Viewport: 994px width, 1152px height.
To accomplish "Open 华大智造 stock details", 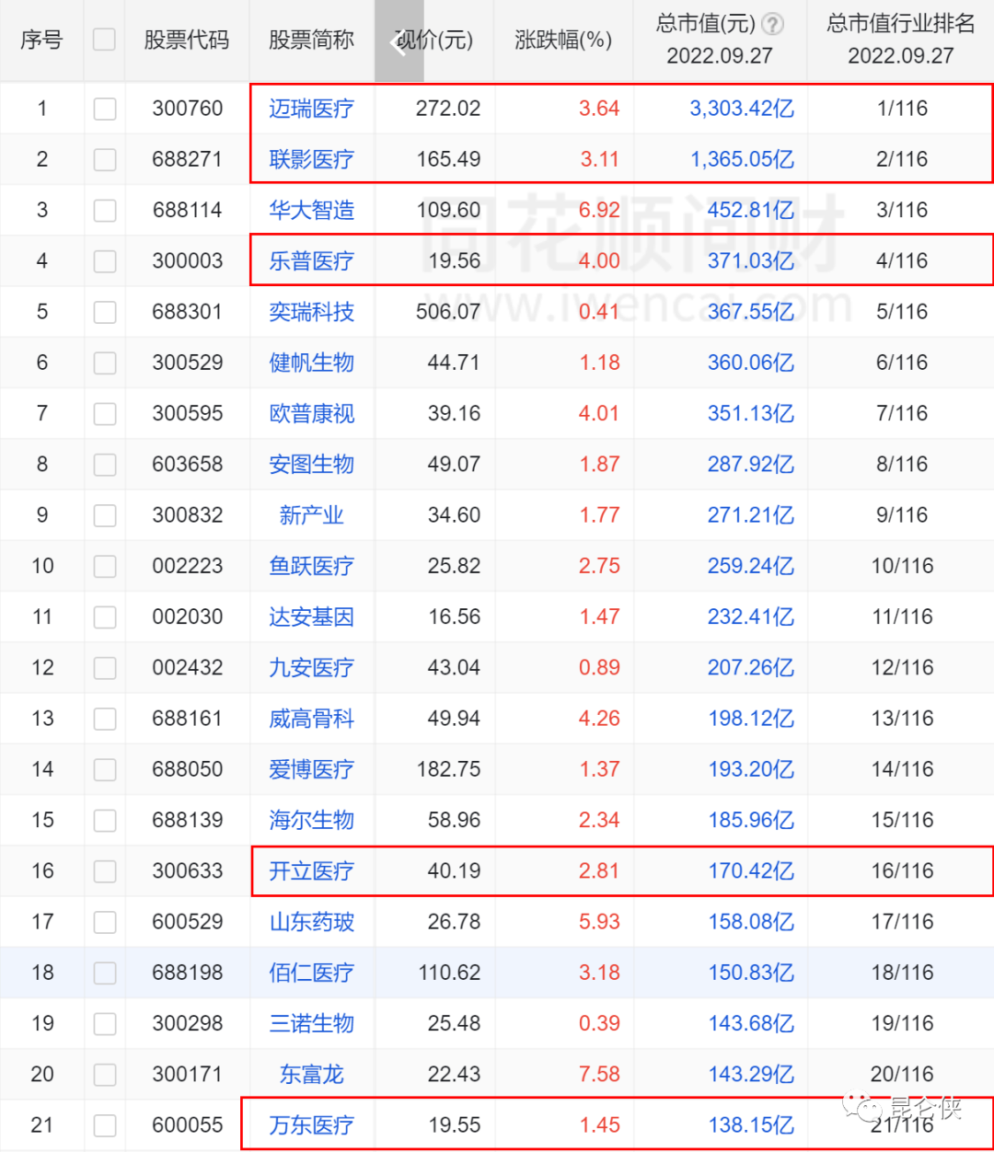I will [311, 211].
